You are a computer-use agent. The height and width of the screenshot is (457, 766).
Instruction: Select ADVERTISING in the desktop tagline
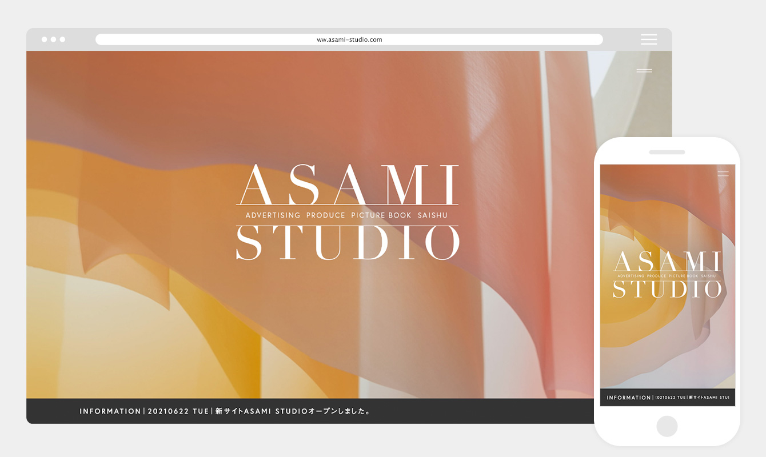pyautogui.click(x=273, y=215)
